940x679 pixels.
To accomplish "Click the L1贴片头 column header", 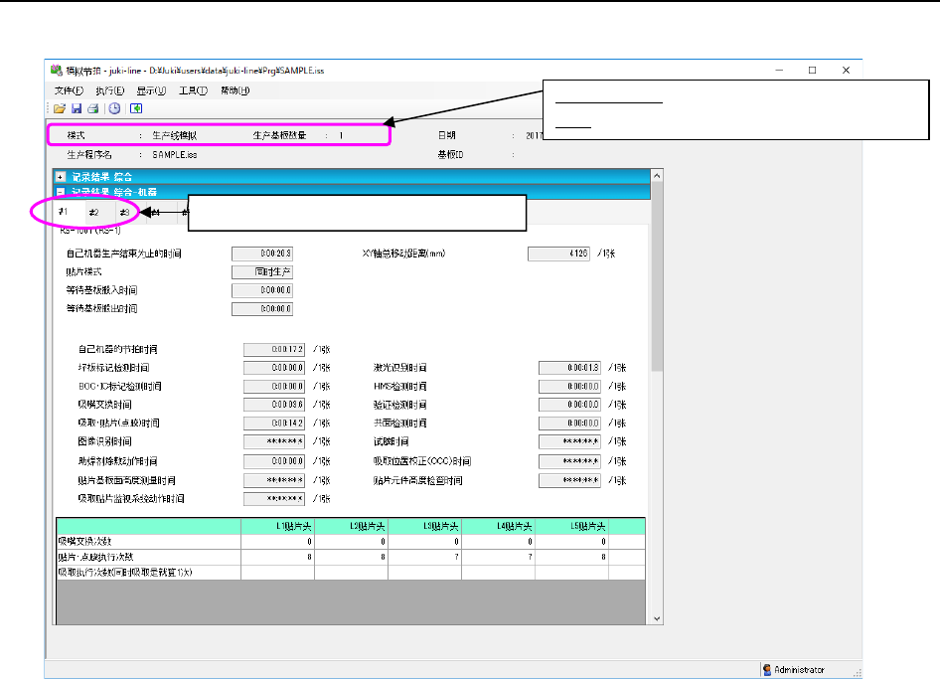I will pos(277,527).
